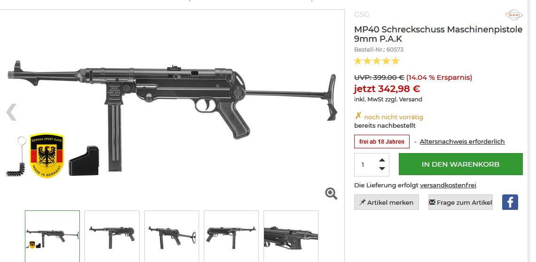Select the first product thumbnail
The height and width of the screenshot is (262, 536).
click(52, 236)
